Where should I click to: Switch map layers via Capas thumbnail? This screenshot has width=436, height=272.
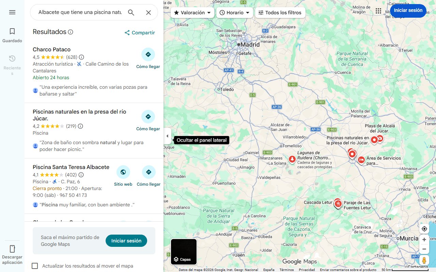[x=184, y=252]
